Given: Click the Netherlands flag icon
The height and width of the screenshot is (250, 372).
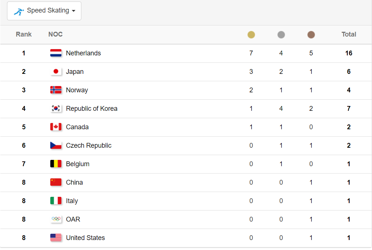Looking at the screenshot, I should (x=56, y=53).
